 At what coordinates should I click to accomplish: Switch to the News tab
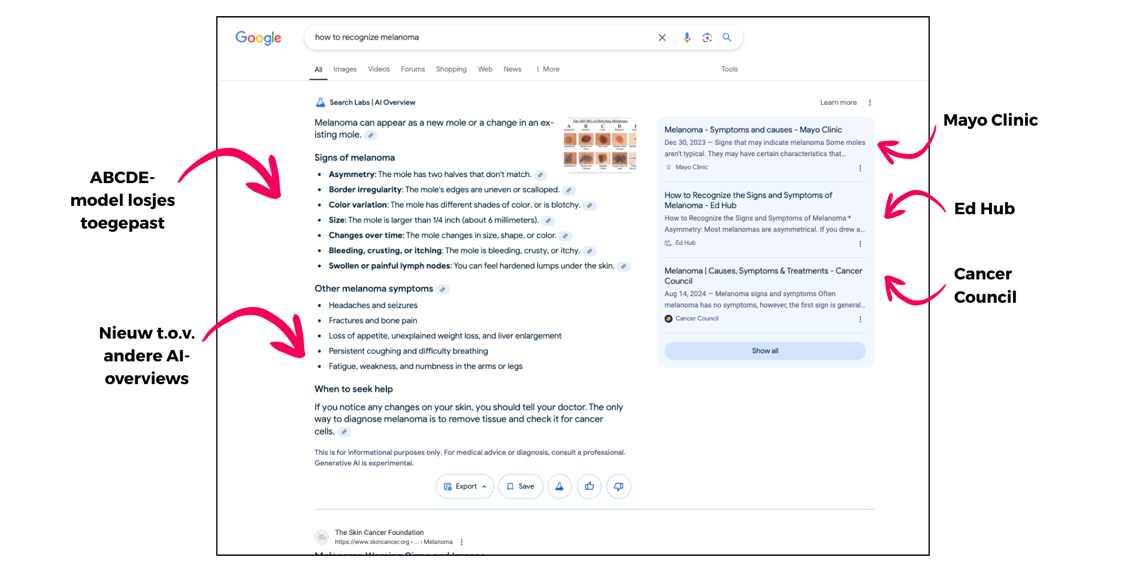click(512, 69)
